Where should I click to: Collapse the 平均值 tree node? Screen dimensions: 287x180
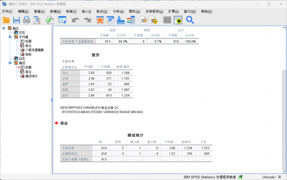tap(10, 37)
